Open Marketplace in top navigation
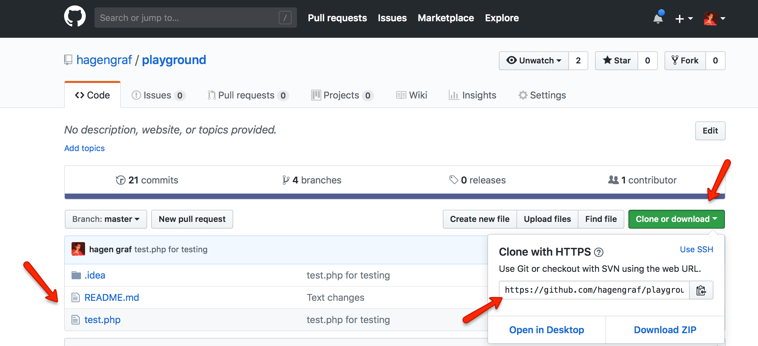Viewport: 758px width, 346px height. [x=446, y=18]
